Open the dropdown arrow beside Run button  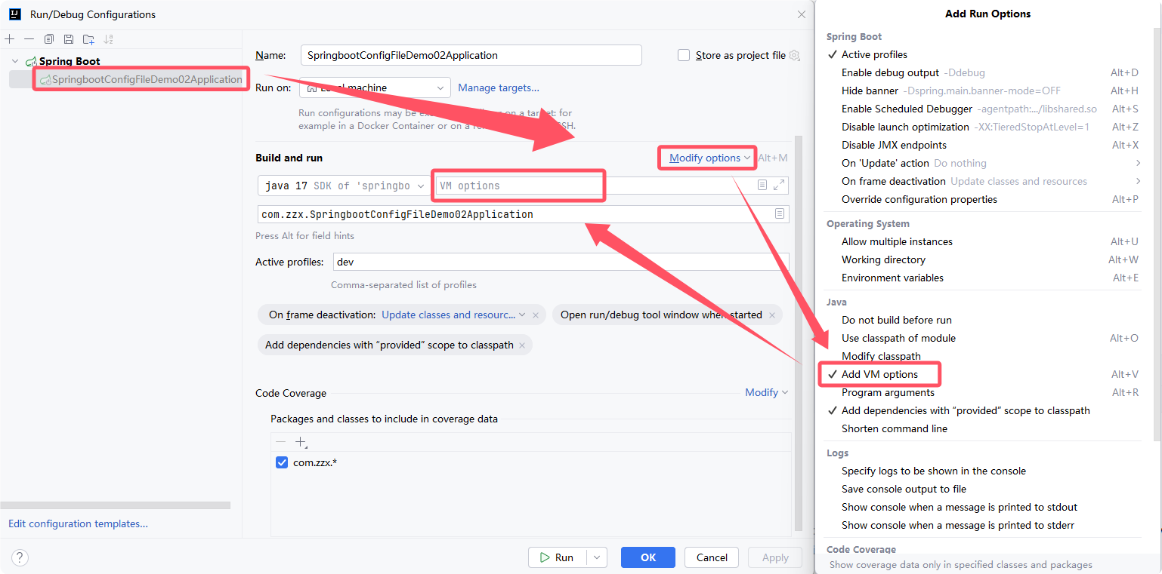[597, 557]
